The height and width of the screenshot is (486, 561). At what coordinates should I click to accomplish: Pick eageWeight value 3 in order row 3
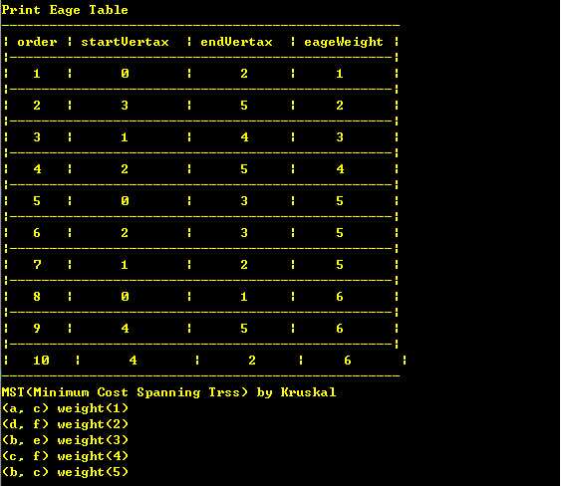pos(340,137)
